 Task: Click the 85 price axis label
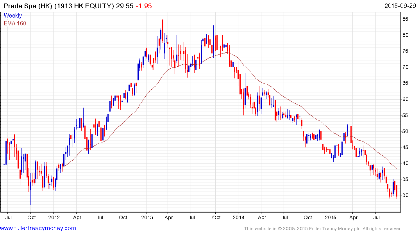point(405,19)
